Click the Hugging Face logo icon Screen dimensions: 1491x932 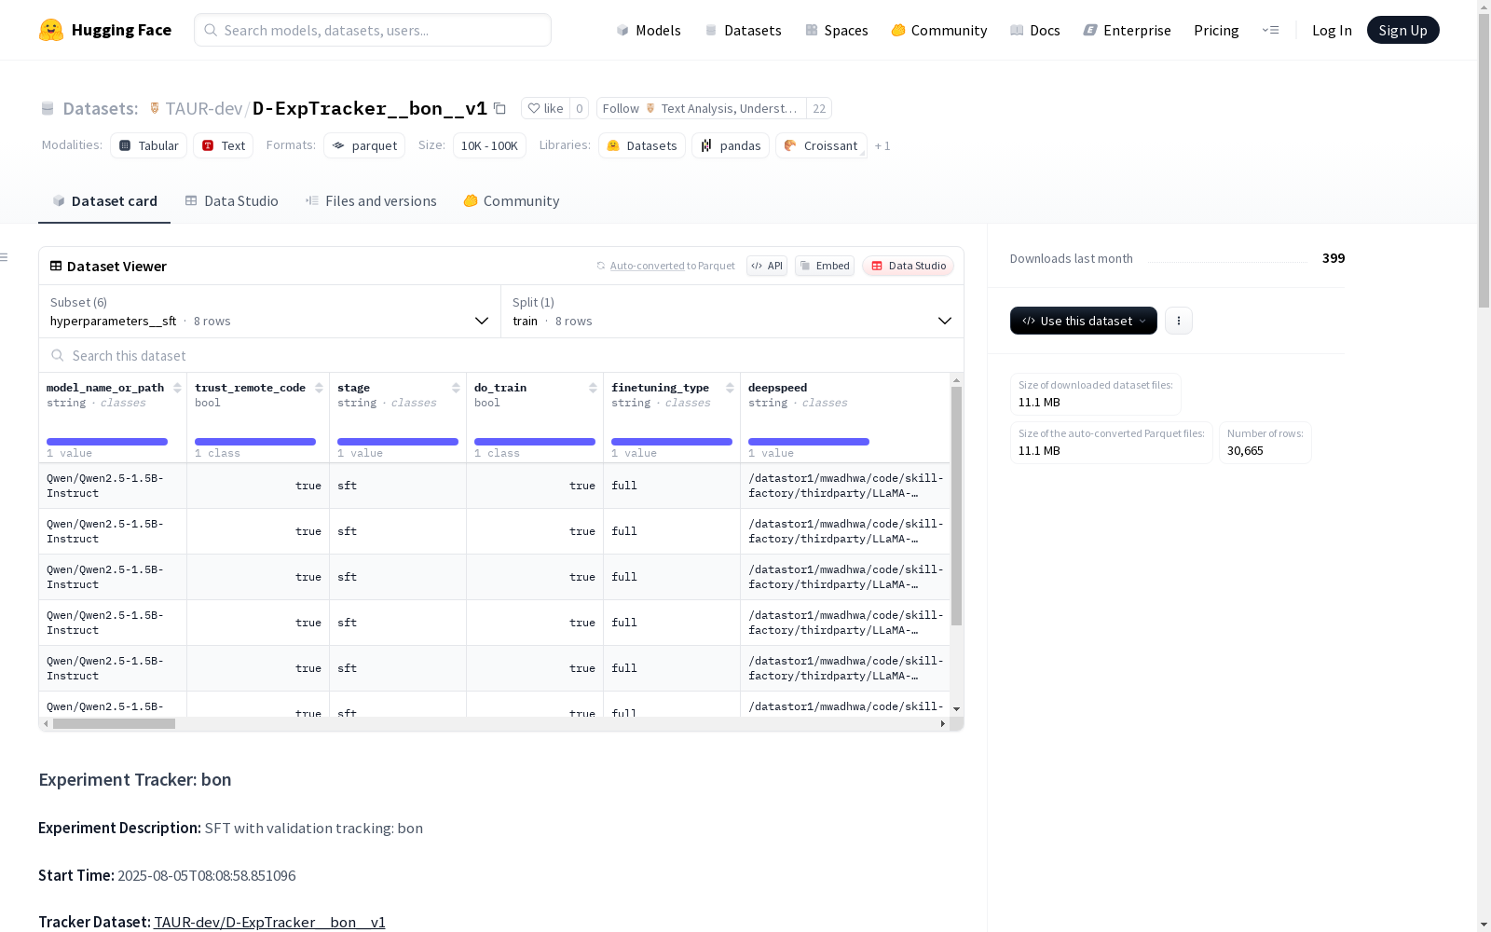point(51,30)
